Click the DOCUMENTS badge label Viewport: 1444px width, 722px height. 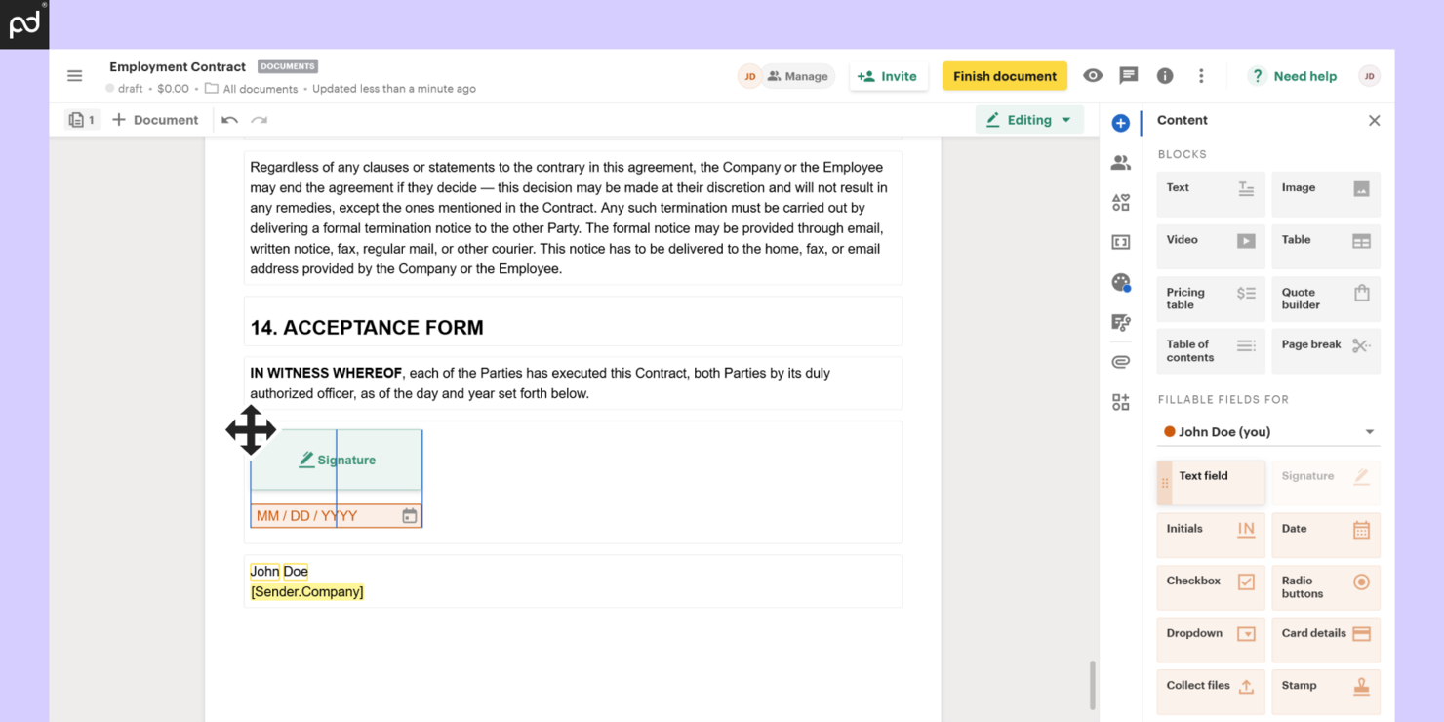(x=288, y=66)
